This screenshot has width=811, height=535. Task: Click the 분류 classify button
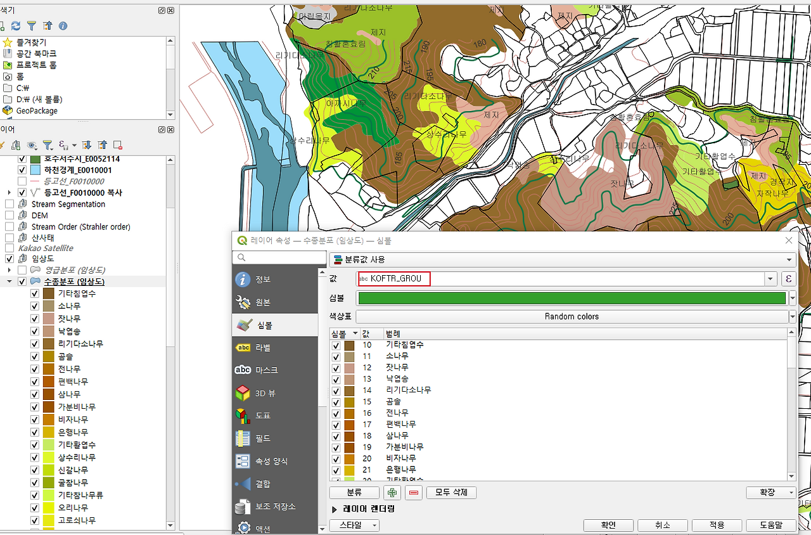point(354,493)
